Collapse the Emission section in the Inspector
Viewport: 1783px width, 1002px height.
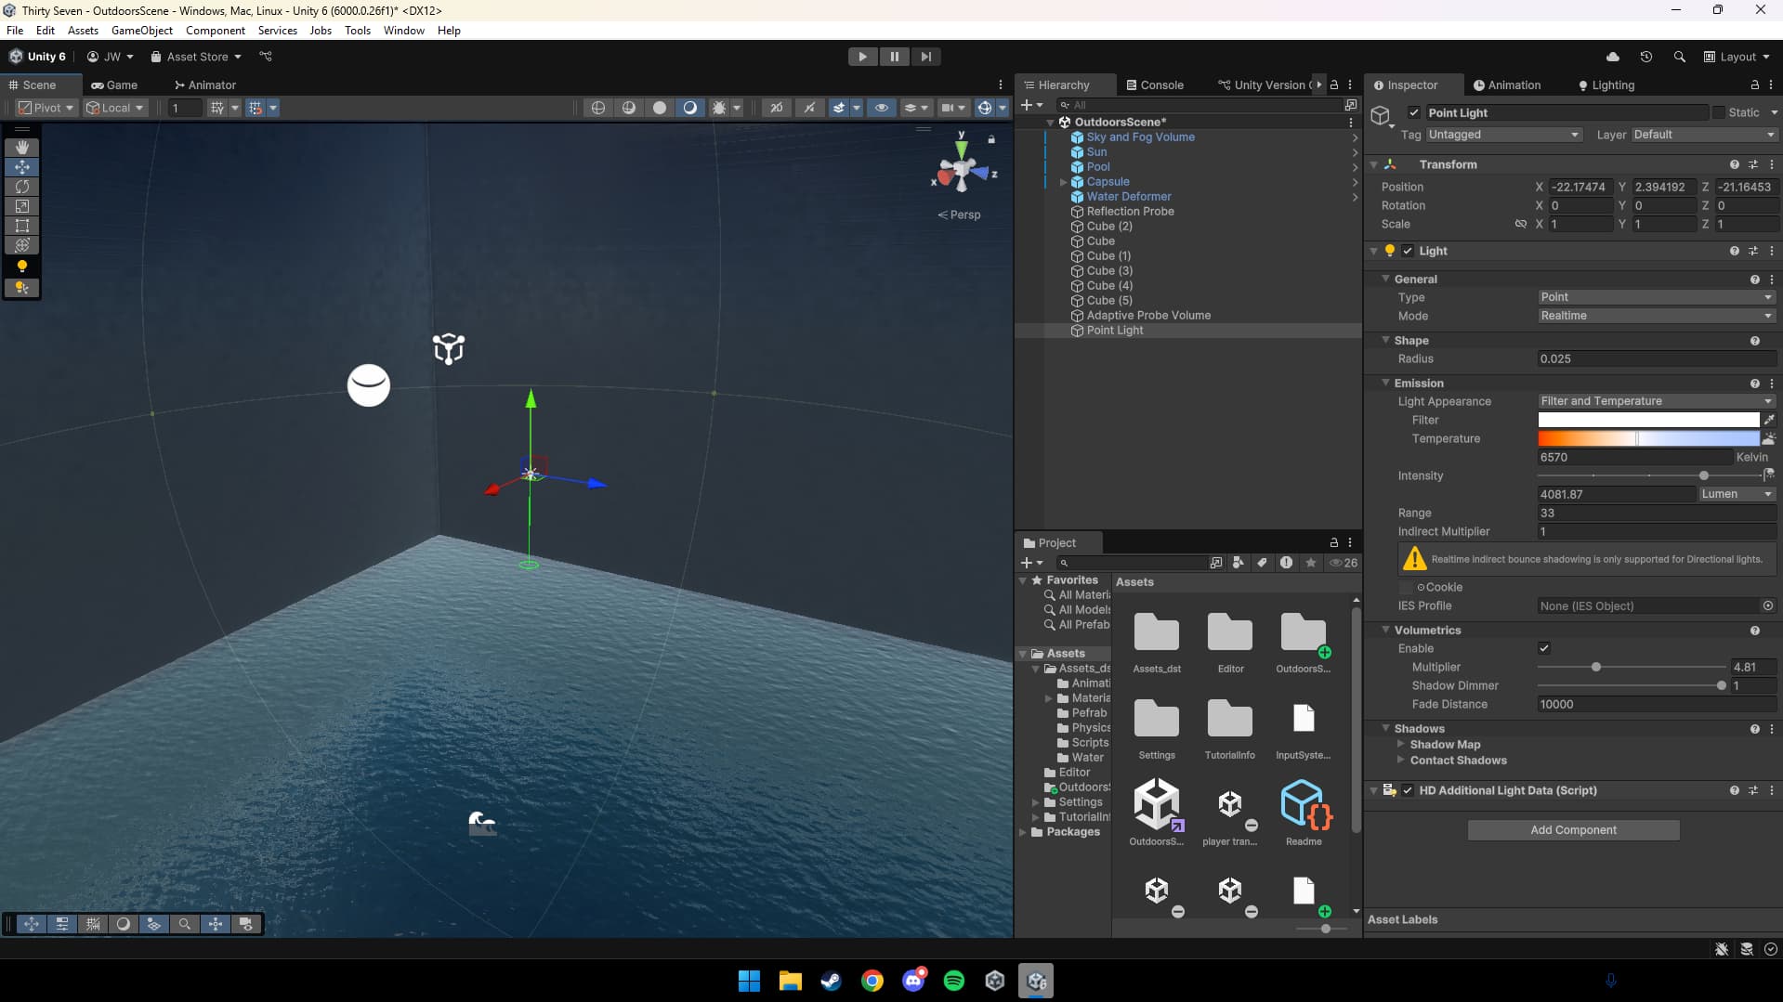(1386, 383)
